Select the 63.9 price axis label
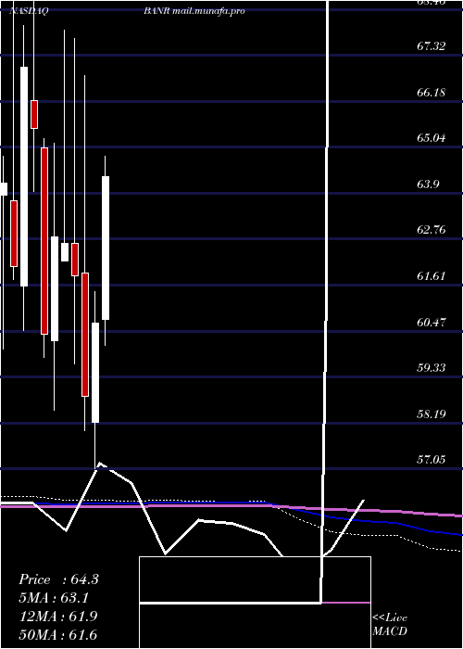This screenshot has width=463, height=649. point(429,184)
